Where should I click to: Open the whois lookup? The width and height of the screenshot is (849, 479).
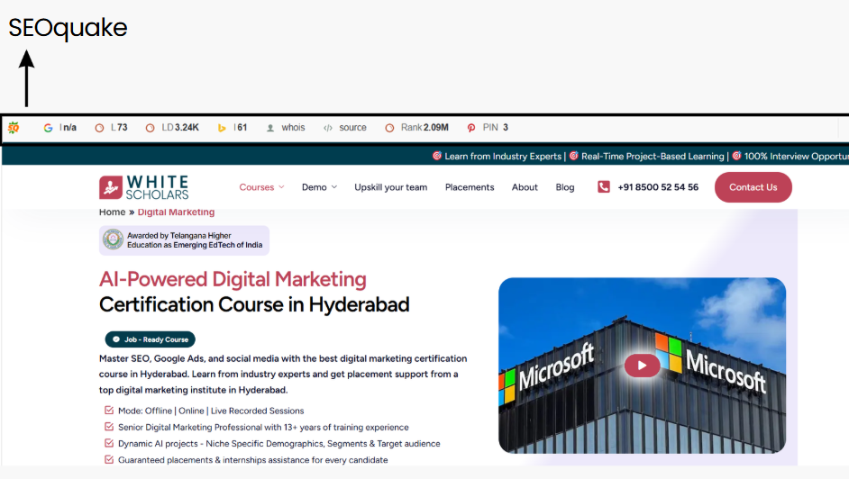coord(286,128)
